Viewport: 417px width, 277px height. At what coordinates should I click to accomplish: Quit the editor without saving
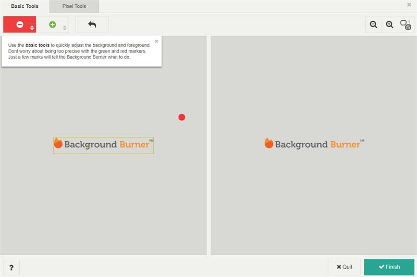345,267
